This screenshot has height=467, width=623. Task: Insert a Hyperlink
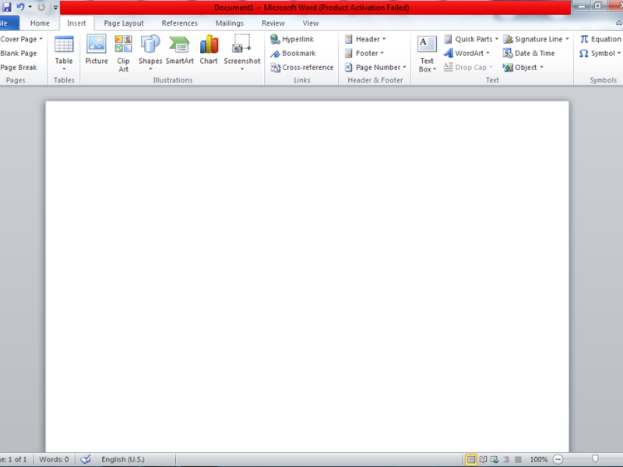[x=292, y=39]
